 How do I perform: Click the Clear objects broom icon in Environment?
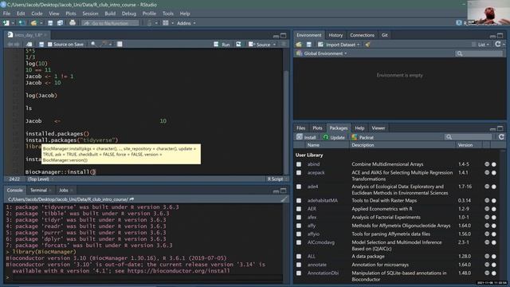pyautogui.click(x=367, y=45)
